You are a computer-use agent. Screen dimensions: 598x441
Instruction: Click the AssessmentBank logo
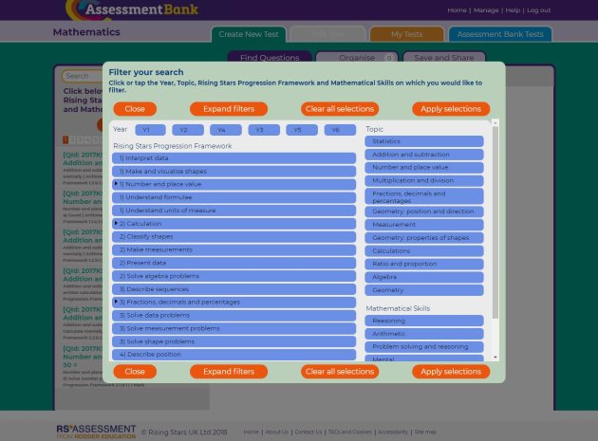click(132, 9)
